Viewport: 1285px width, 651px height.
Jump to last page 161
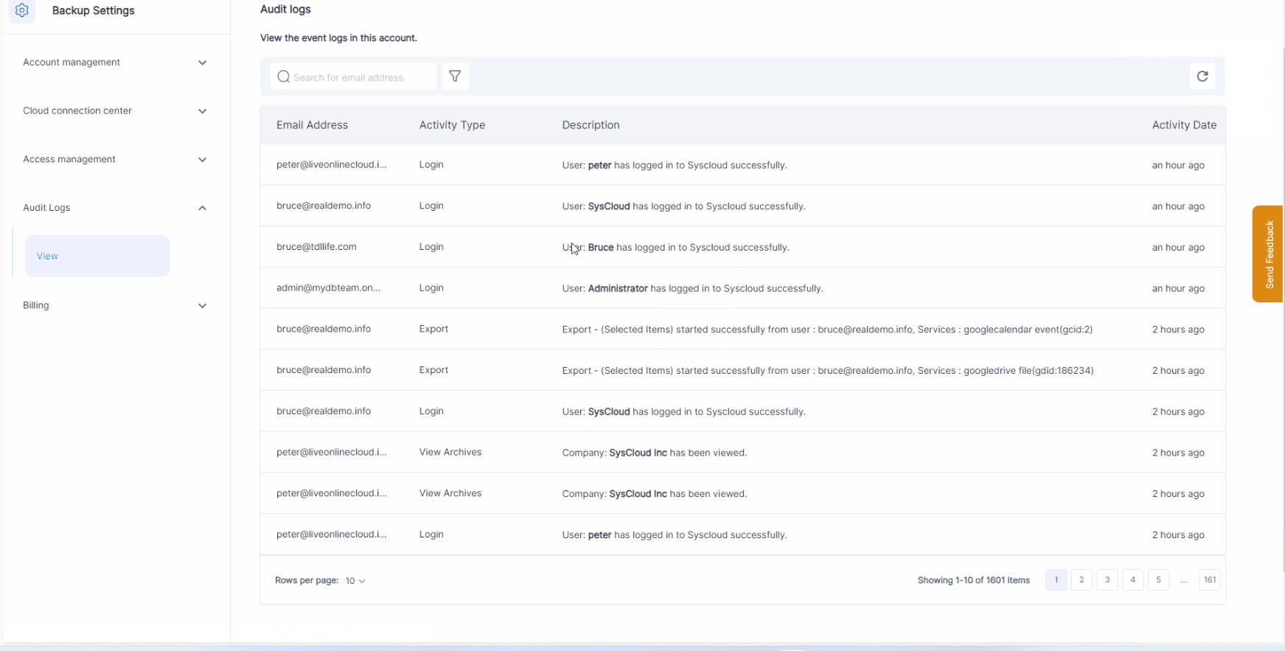(x=1210, y=580)
